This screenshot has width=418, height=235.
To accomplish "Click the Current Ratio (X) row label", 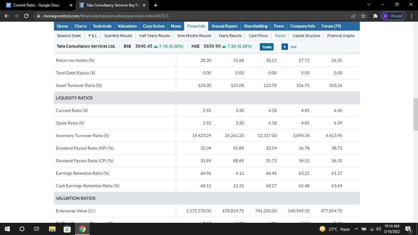I will (72, 110).
